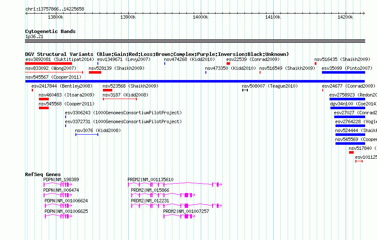Open nsv545568 (Cooper2011) variant
This screenshot has width=377, height=240.
point(67,104)
